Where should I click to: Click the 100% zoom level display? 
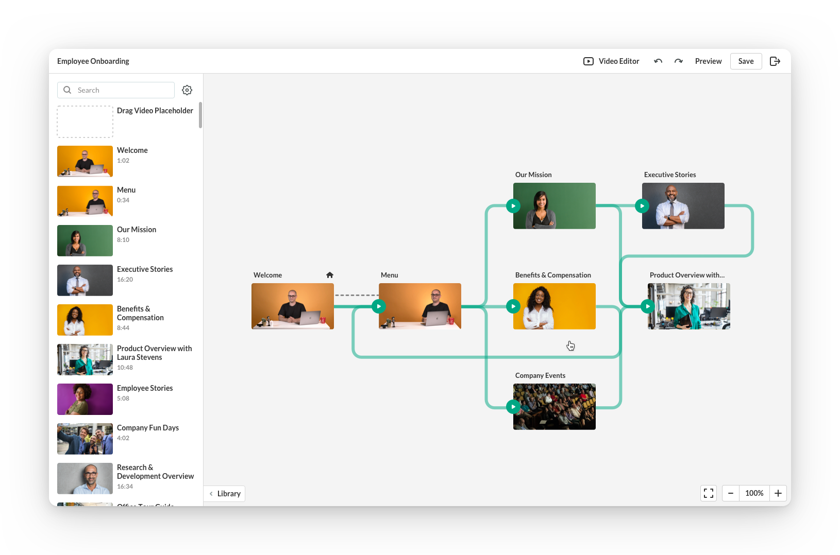[754, 493]
